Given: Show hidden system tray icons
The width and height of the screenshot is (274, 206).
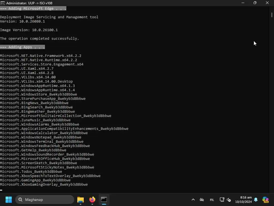Looking at the screenshot, I should coord(193,200).
